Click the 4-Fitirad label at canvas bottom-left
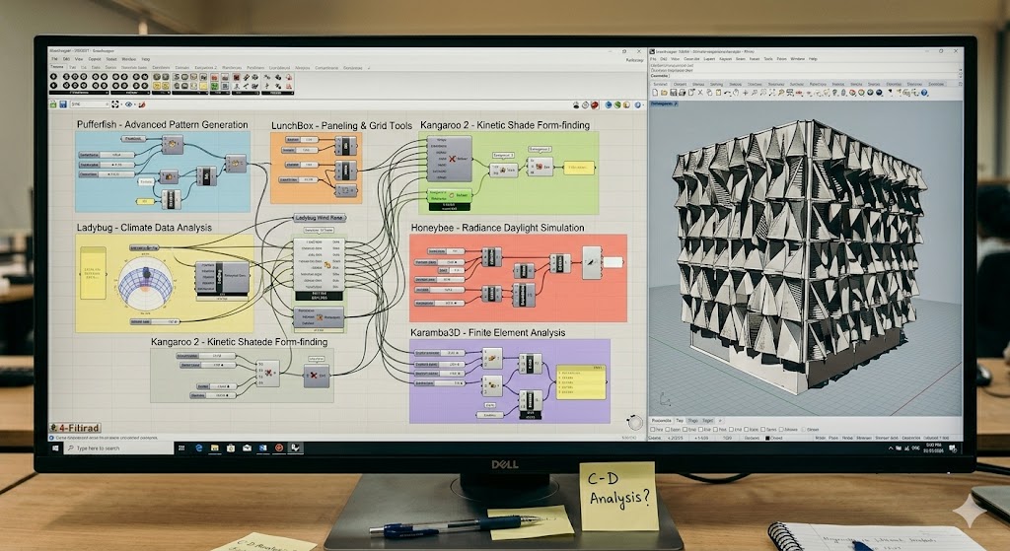This screenshot has height=551, width=1010. (x=75, y=428)
